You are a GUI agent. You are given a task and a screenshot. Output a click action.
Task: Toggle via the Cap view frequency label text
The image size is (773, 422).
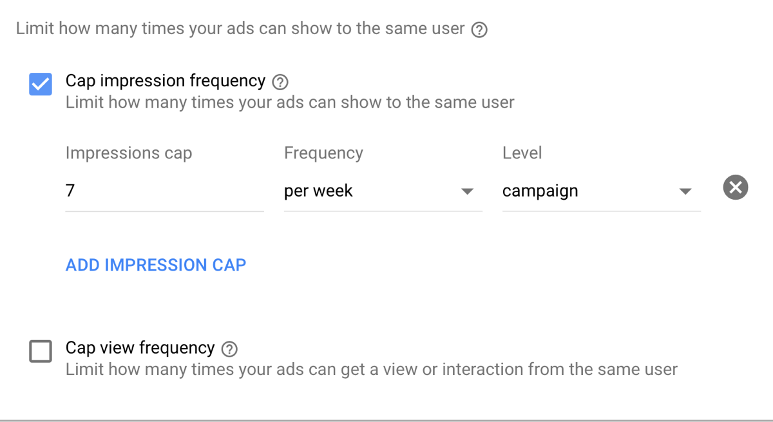[x=140, y=348]
